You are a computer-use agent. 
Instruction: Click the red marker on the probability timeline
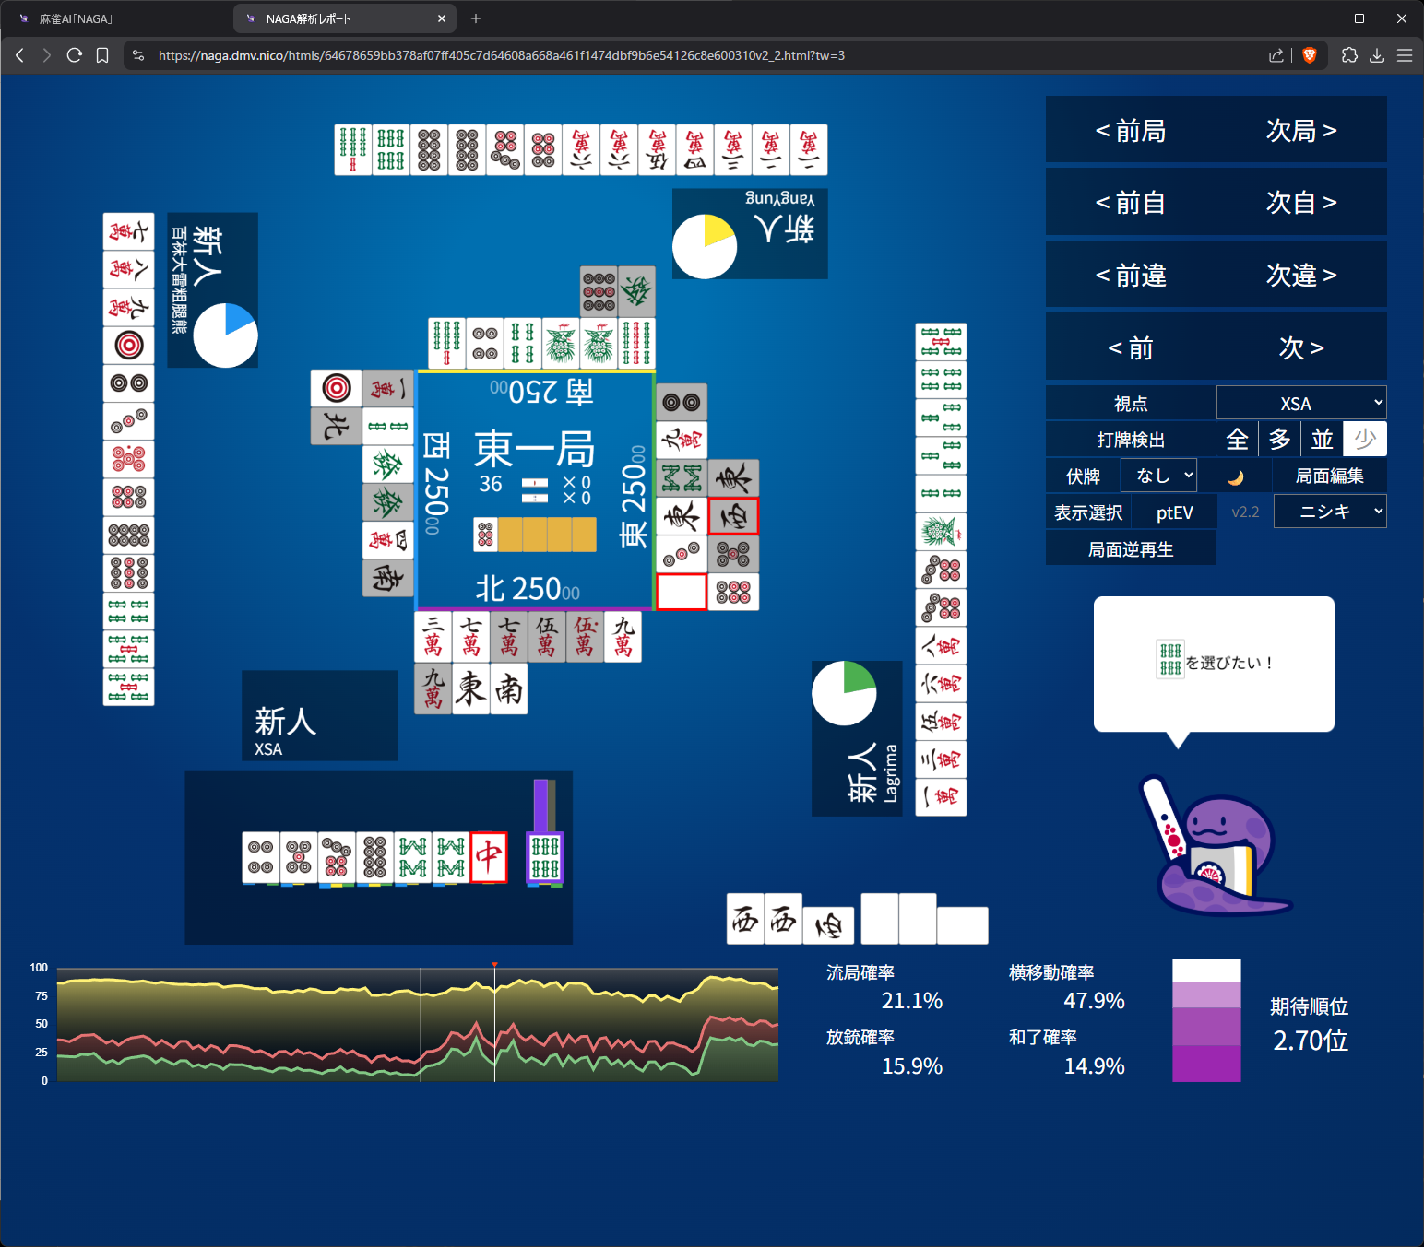click(495, 965)
